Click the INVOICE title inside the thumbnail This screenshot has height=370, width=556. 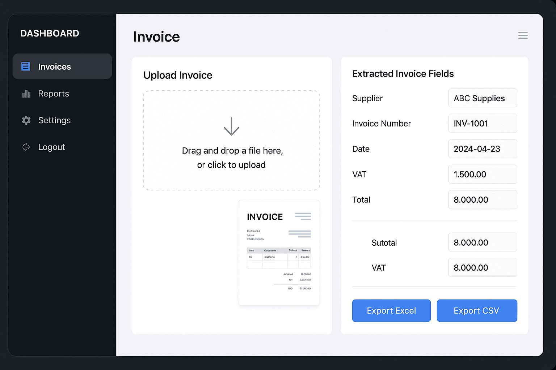point(265,217)
